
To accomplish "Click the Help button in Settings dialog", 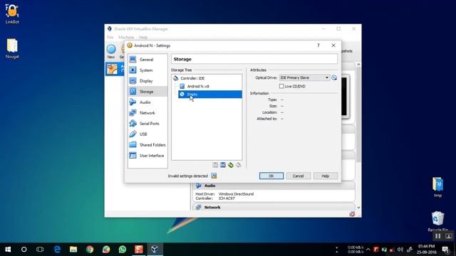I will (326, 176).
